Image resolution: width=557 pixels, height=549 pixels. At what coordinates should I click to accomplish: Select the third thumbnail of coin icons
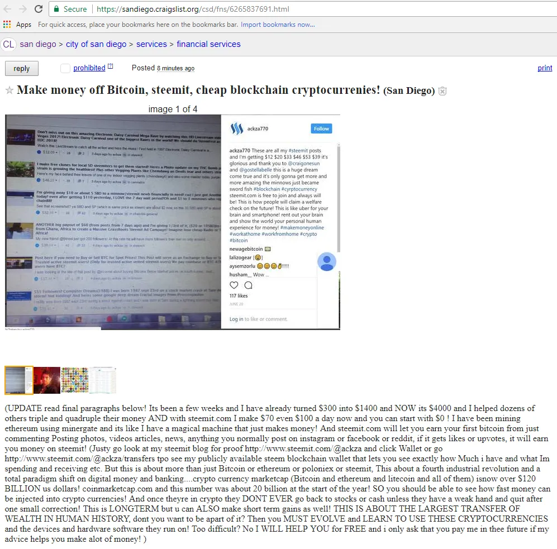[x=75, y=380]
